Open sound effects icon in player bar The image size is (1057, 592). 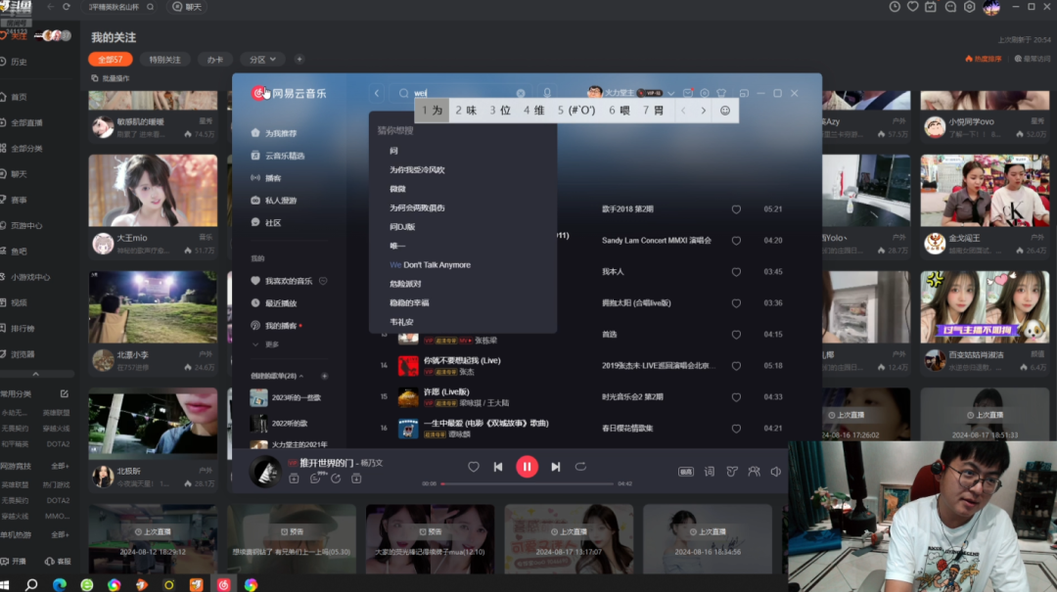pyautogui.click(x=732, y=472)
